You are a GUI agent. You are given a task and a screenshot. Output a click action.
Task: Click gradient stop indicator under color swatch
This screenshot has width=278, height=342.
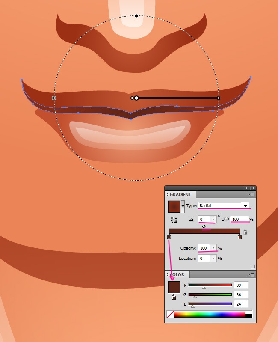pos(174,297)
